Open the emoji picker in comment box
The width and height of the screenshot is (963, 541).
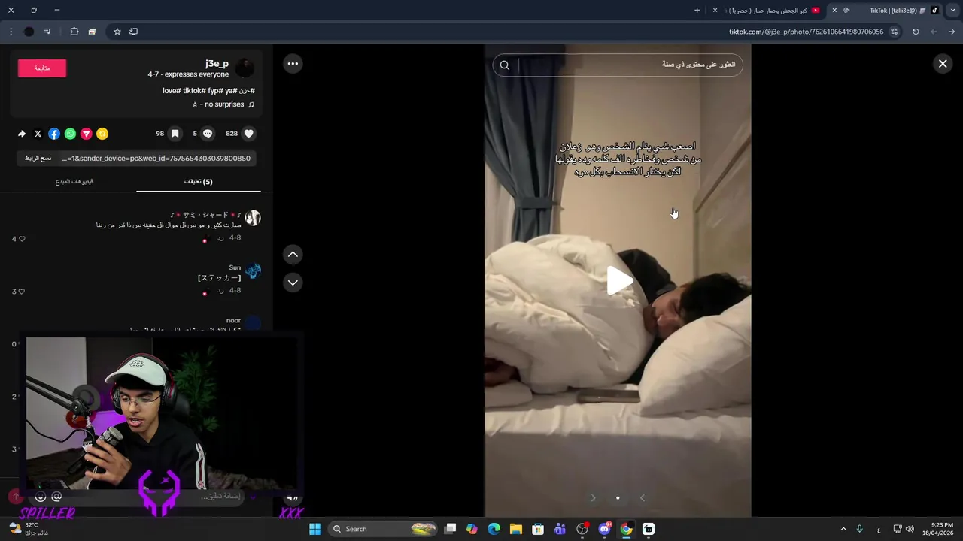coord(41,497)
